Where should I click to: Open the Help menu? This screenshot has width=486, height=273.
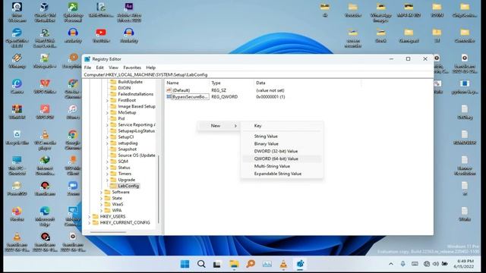click(x=151, y=67)
